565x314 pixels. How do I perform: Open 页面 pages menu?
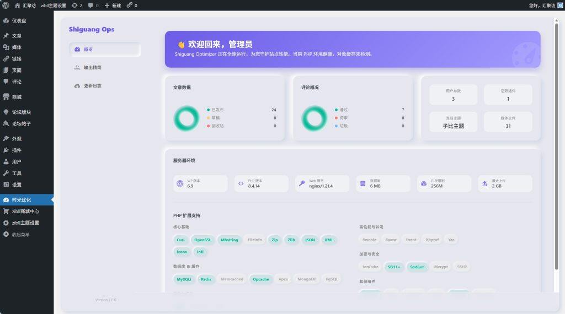point(26,70)
